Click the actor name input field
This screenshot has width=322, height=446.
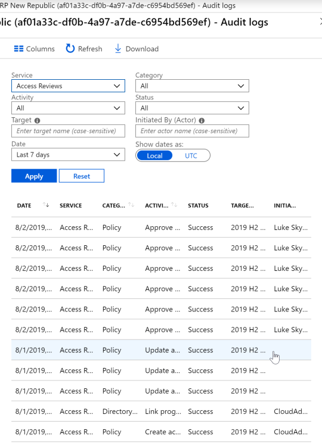pyautogui.click(x=192, y=131)
